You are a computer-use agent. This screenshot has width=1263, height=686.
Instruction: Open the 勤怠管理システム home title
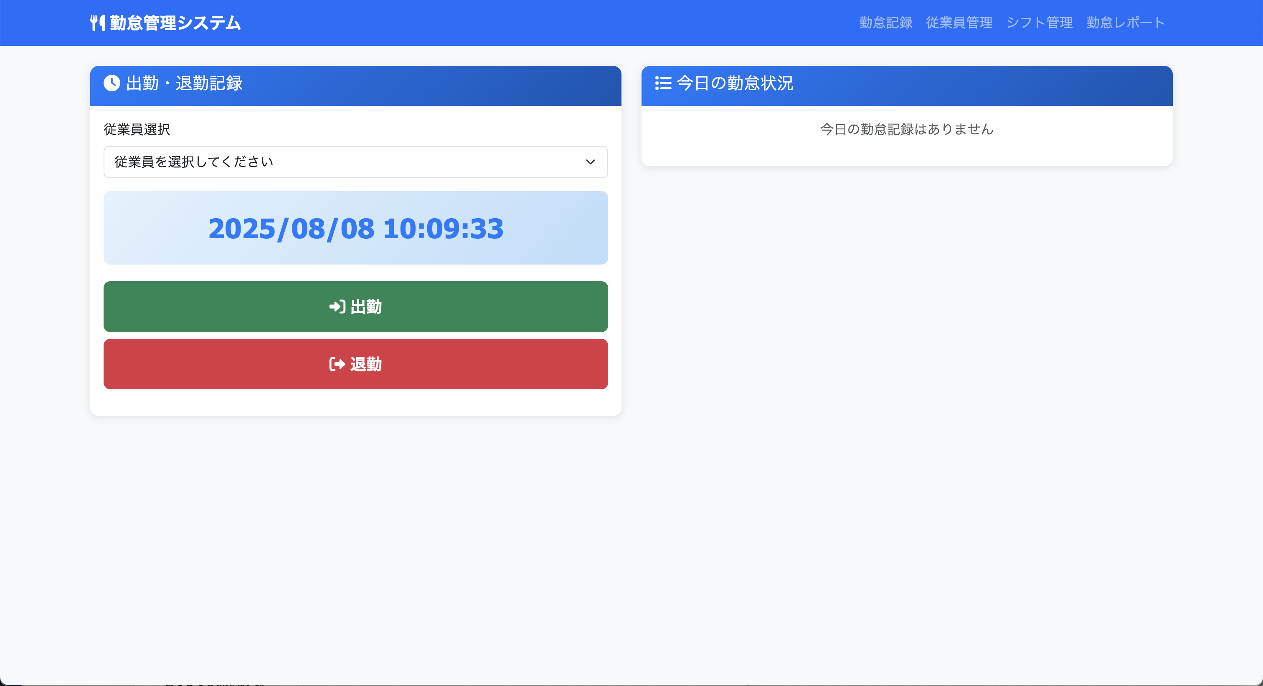click(175, 23)
